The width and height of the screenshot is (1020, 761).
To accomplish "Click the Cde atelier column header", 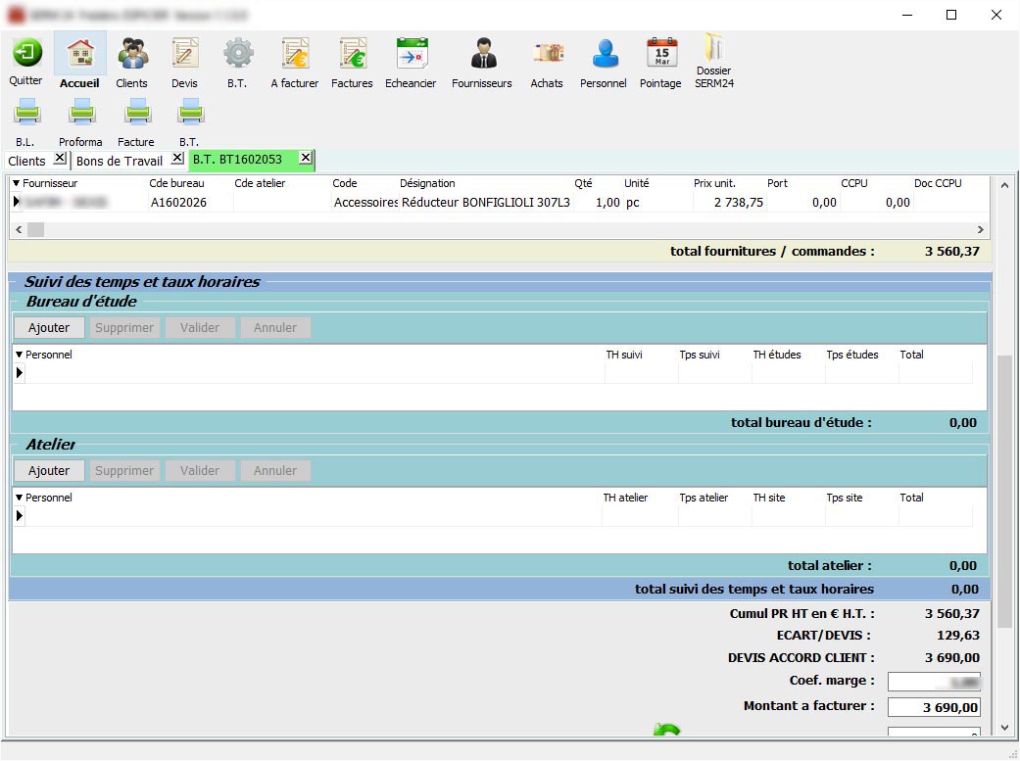I will [x=260, y=183].
